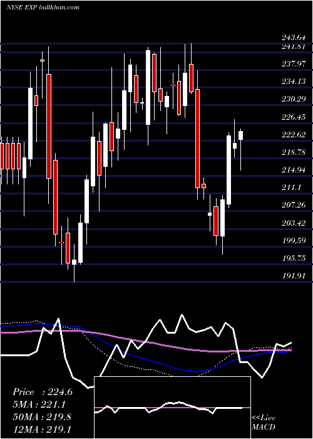Click the Price : 224.6 readout
The image size is (313, 439).
tap(43, 392)
